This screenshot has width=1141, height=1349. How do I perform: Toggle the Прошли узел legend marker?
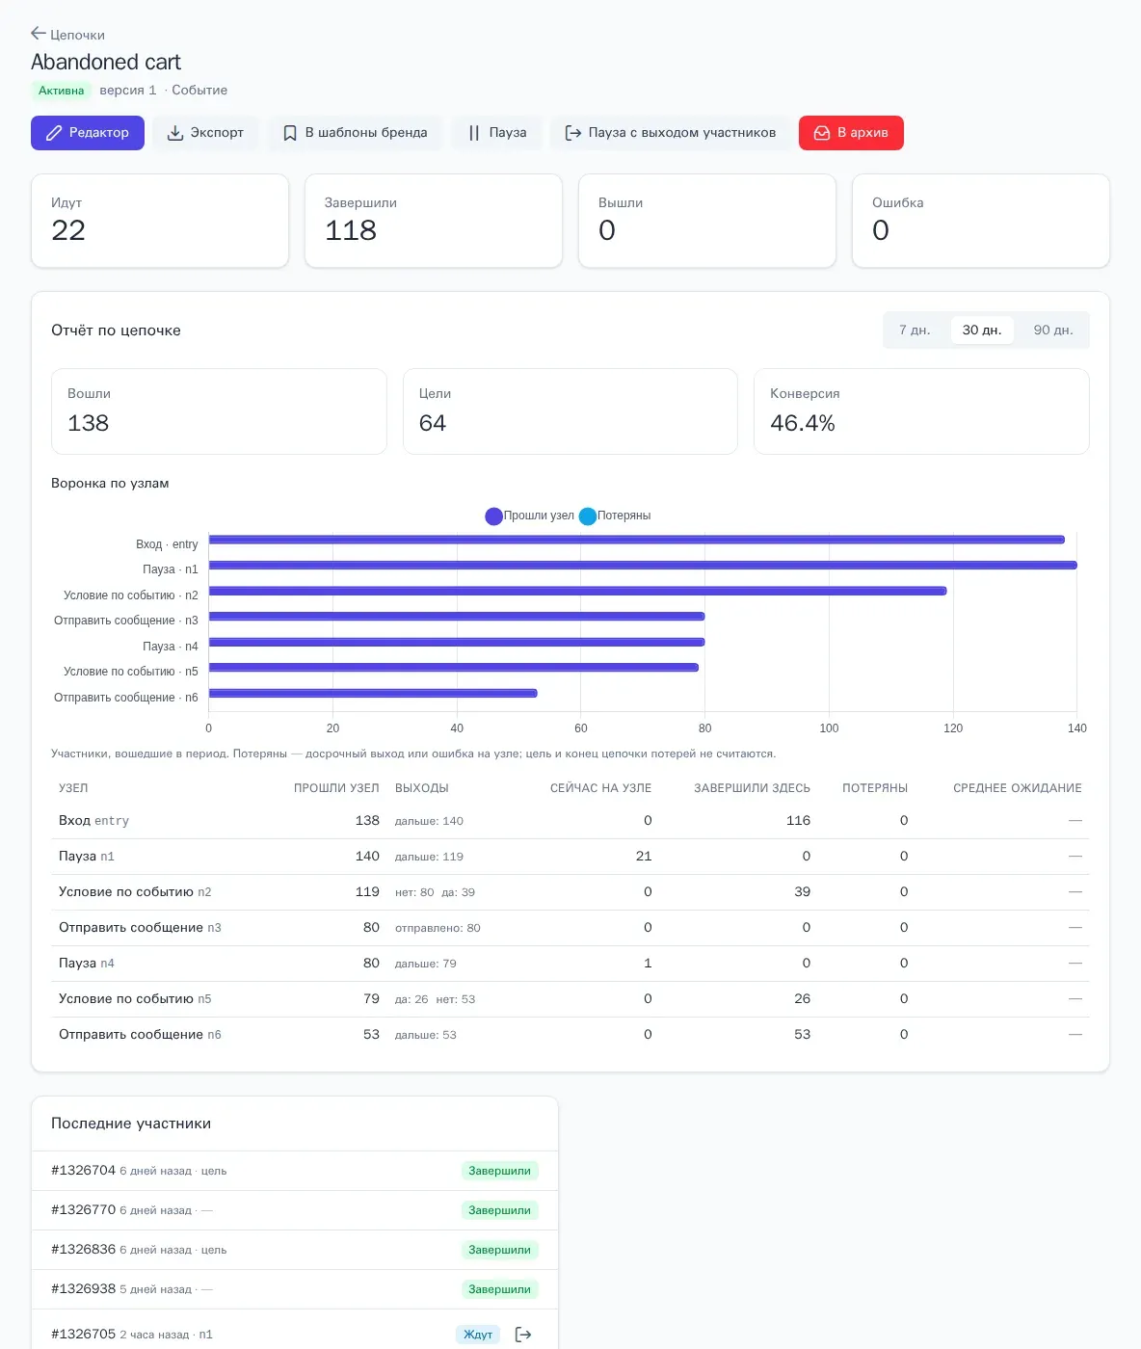point(493,516)
